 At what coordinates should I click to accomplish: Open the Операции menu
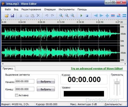(x=50, y=9)
